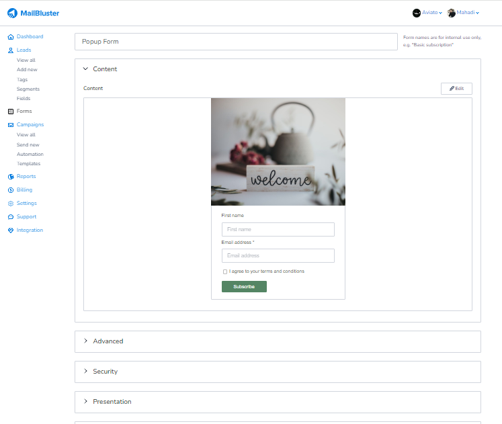The width and height of the screenshot is (502, 424).
Task: Open Fields under Leads
Action: click(24, 98)
